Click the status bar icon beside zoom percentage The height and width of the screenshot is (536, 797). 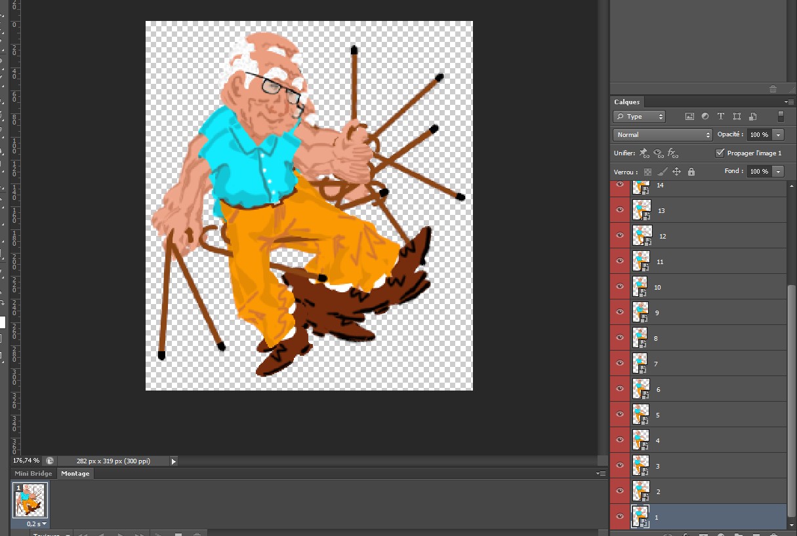pos(50,461)
